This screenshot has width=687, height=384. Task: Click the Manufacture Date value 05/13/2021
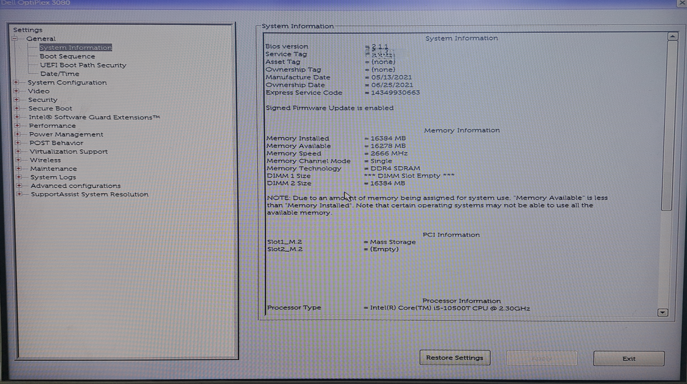click(x=391, y=77)
